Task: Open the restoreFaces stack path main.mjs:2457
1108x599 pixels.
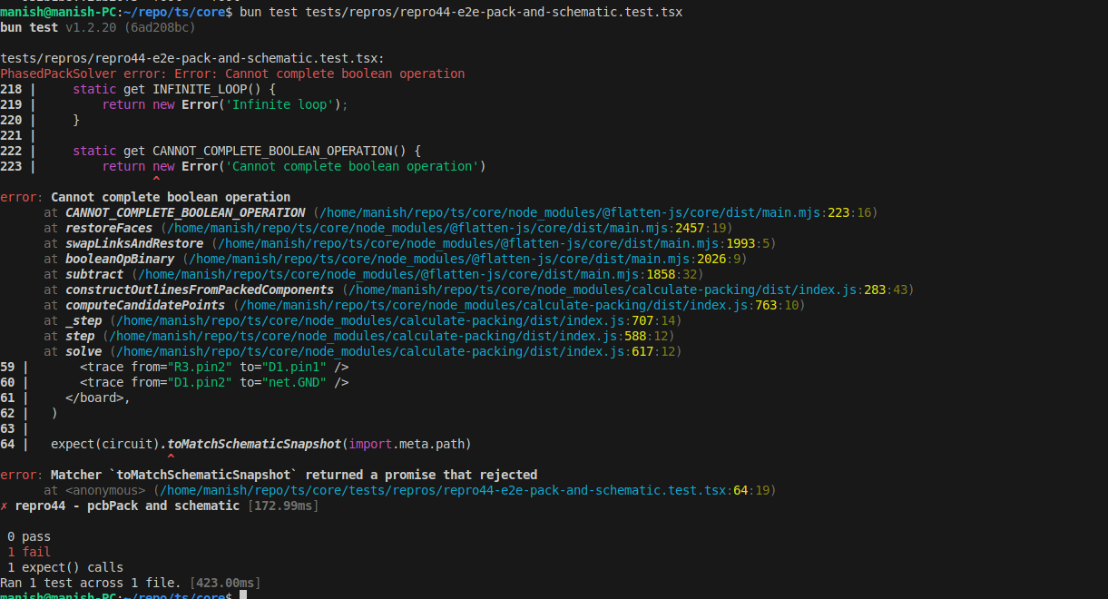Action: [446, 228]
